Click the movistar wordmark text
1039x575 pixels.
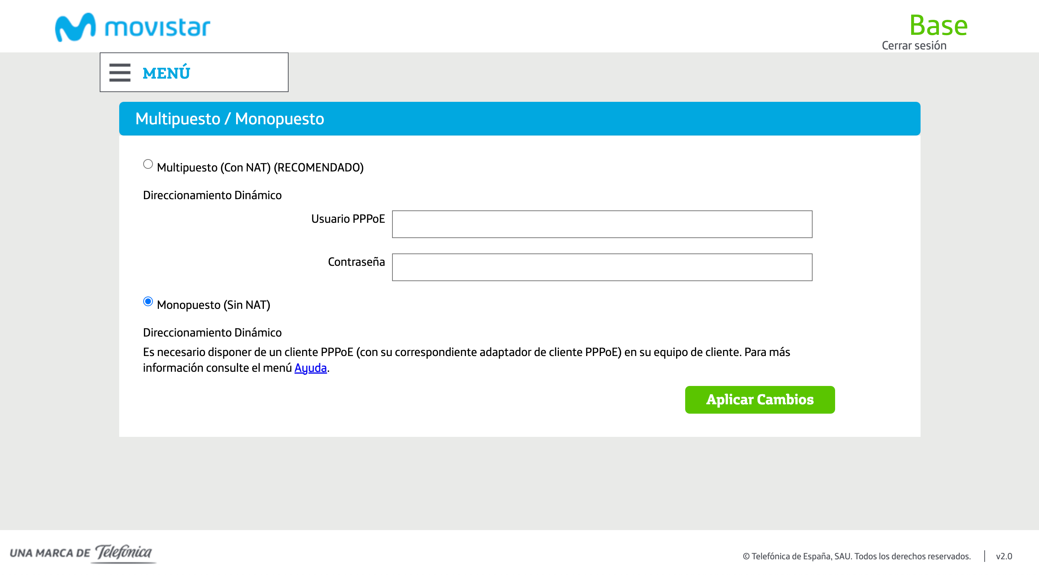point(157,27)
